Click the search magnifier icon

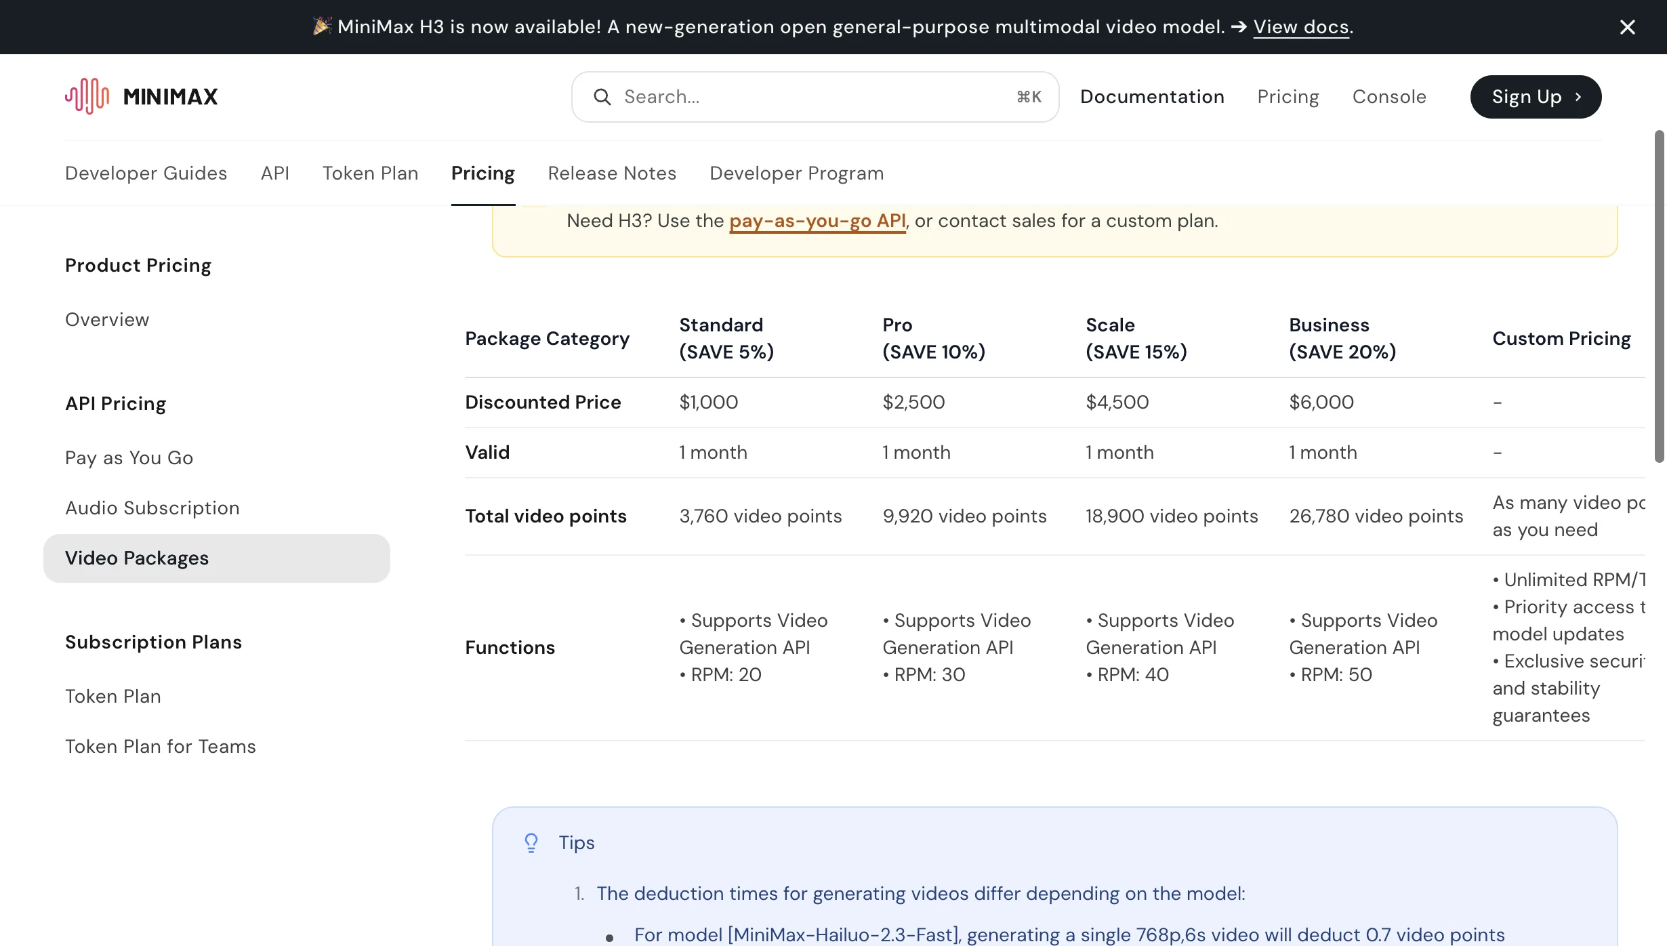click(602, 97)
